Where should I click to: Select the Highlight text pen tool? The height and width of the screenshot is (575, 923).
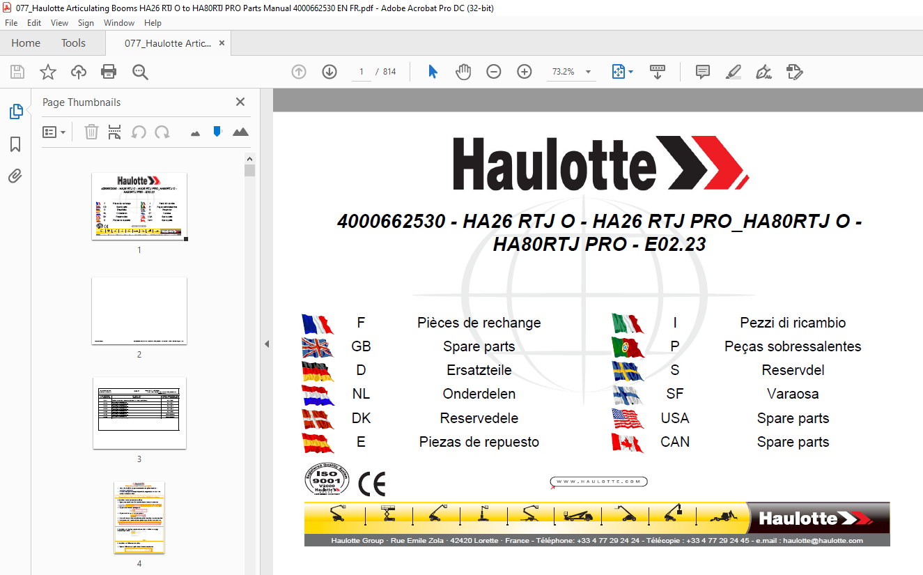[x=733, y=72]
